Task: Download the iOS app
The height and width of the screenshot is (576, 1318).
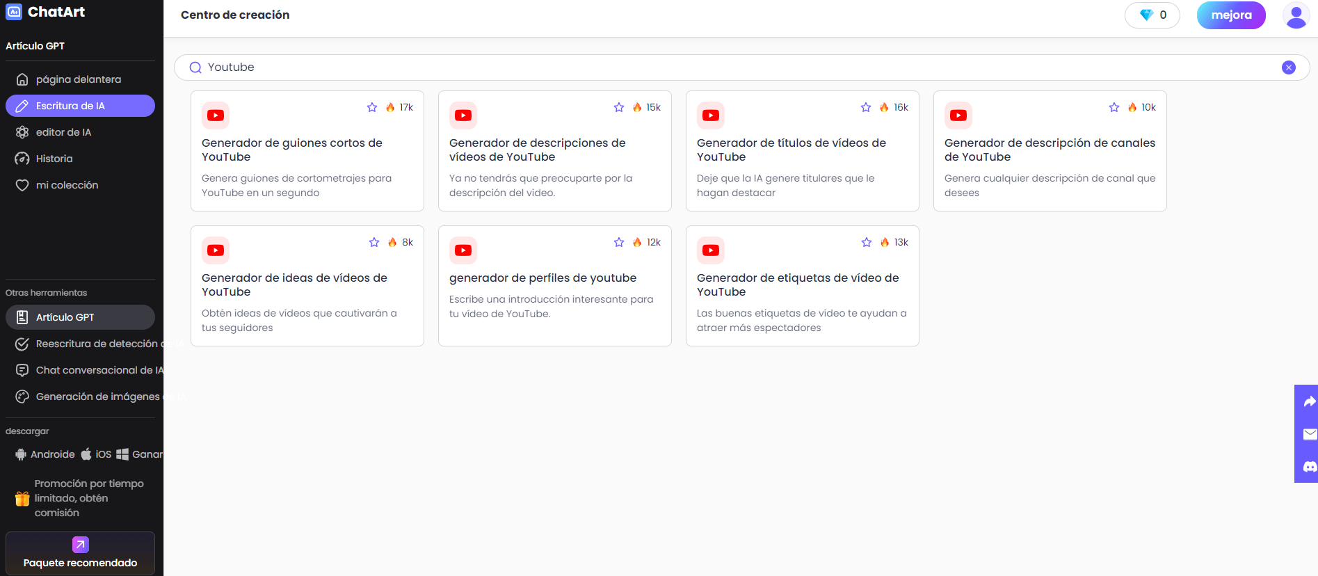Action: 96,454
